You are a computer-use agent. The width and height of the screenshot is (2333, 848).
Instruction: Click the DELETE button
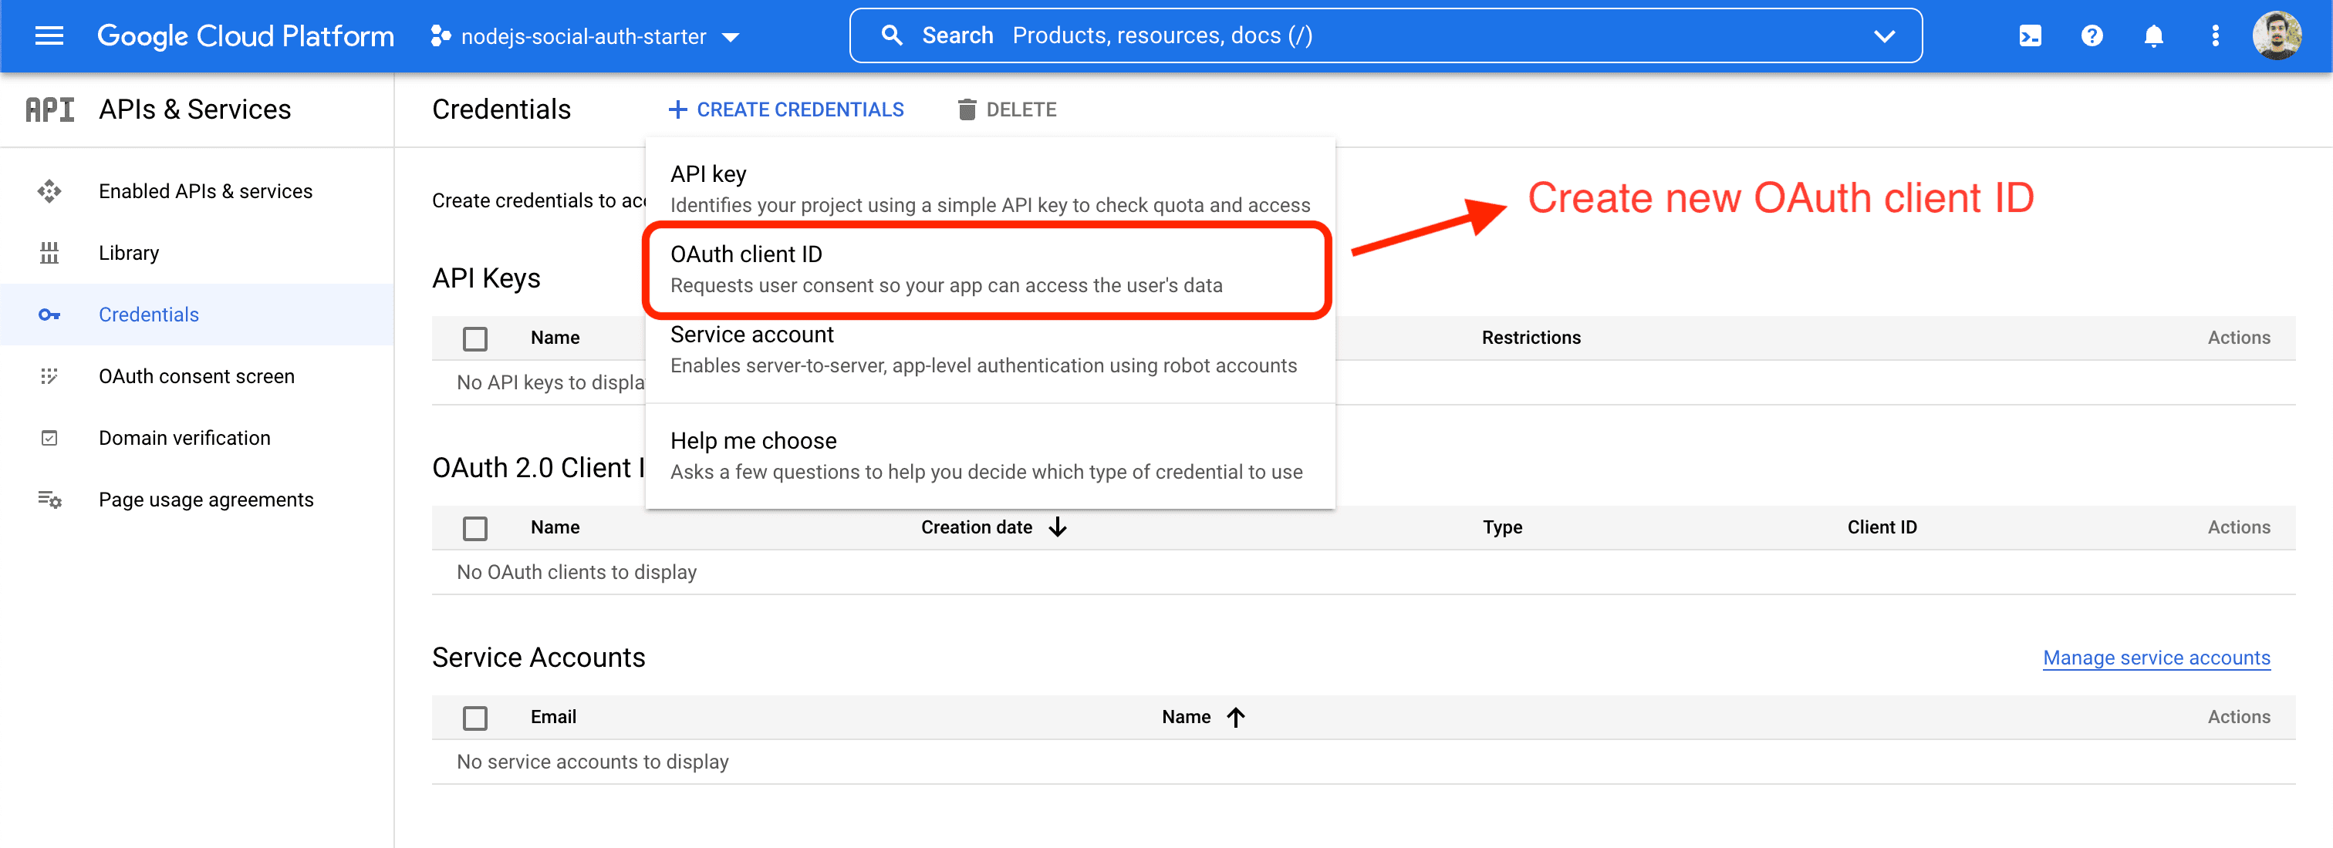coord(1007,109)
